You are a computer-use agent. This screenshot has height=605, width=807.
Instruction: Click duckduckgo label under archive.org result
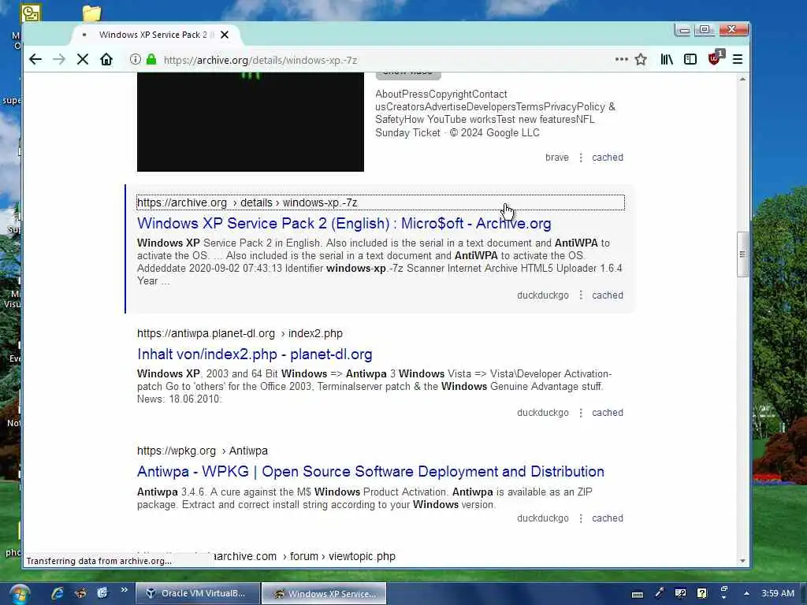coord(542,295)
